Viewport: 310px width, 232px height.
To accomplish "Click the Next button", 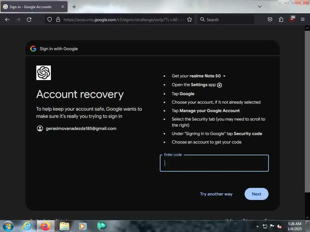I will 256,194.
